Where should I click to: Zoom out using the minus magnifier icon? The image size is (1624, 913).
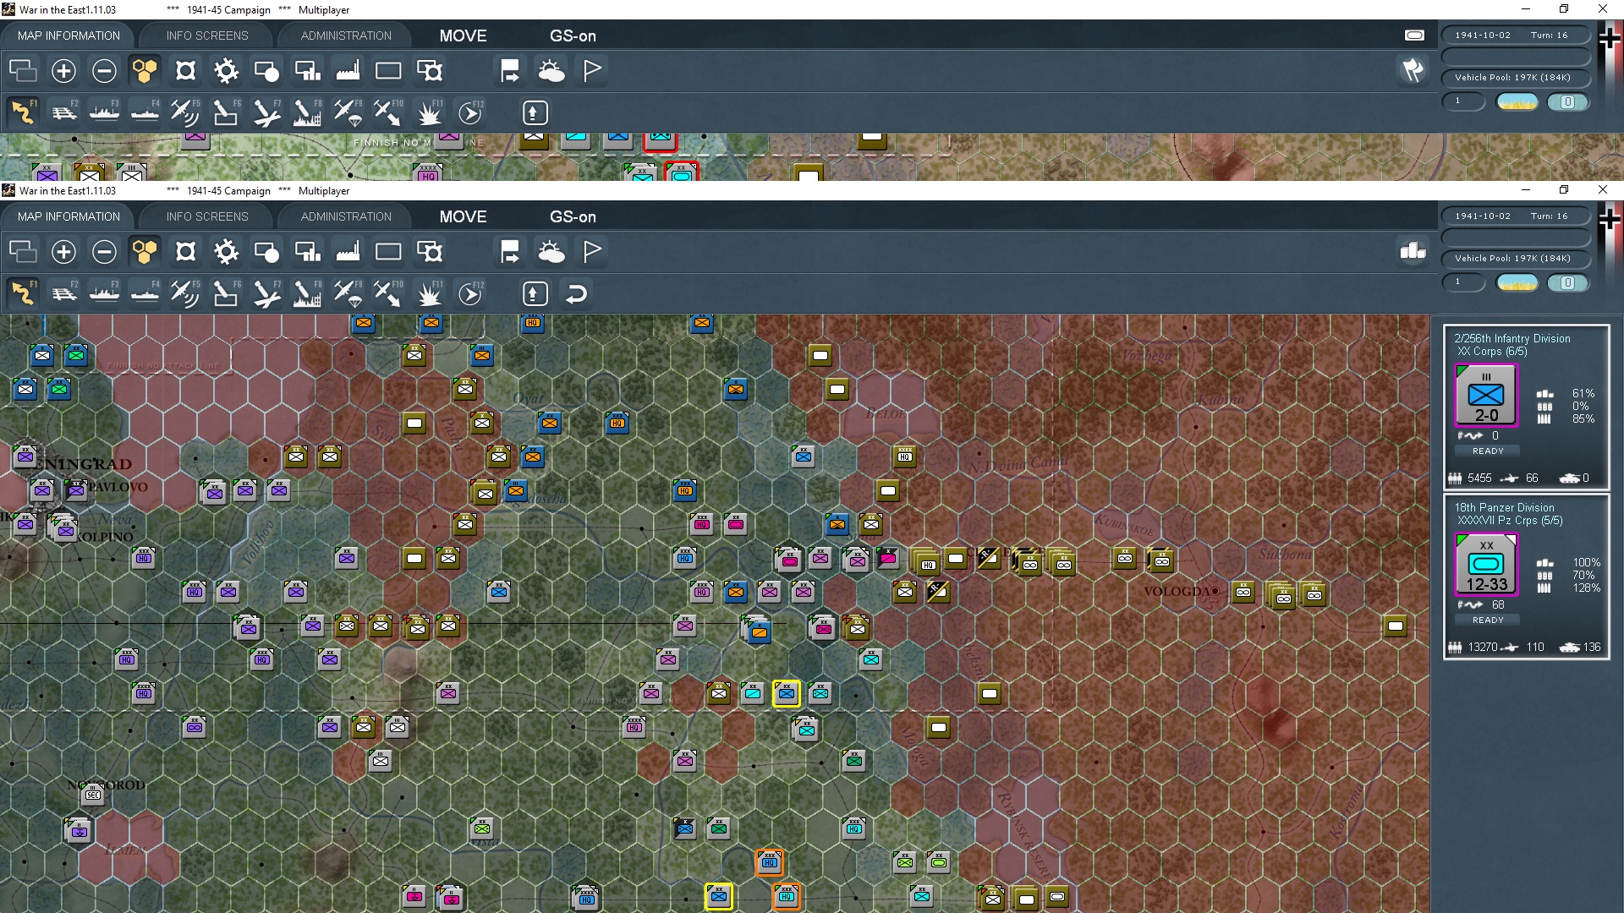coord(104,251)
